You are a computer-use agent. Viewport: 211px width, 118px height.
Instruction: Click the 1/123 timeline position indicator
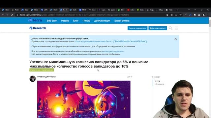click(157, 81)
